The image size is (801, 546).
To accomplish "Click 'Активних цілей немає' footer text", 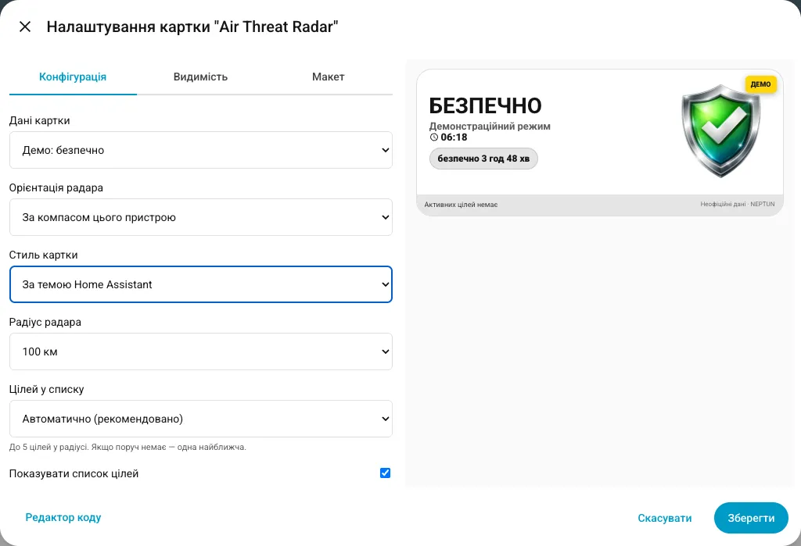I will coord(461,205).
